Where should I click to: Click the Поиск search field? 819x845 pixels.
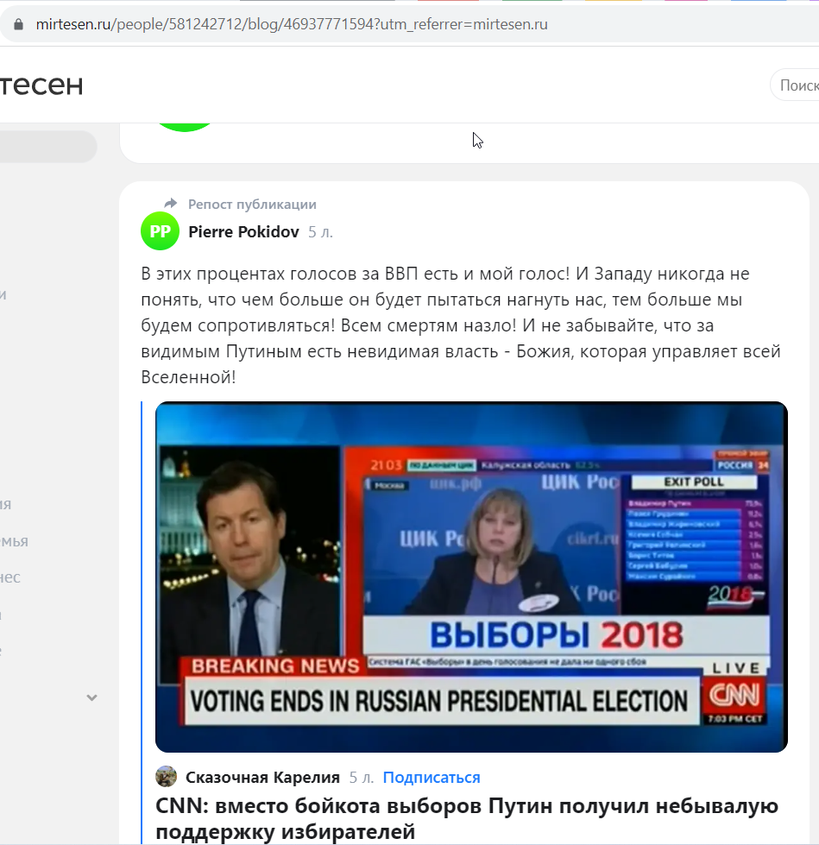pos(796,85)
